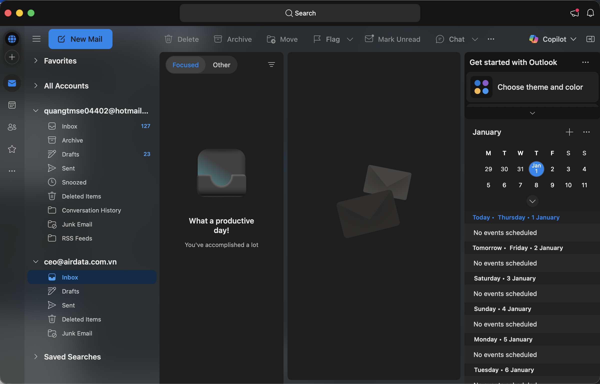The width and height of the screenshot is (600, 384).
Task: Click the notification bell icon
Action: [x=590, y=13]
